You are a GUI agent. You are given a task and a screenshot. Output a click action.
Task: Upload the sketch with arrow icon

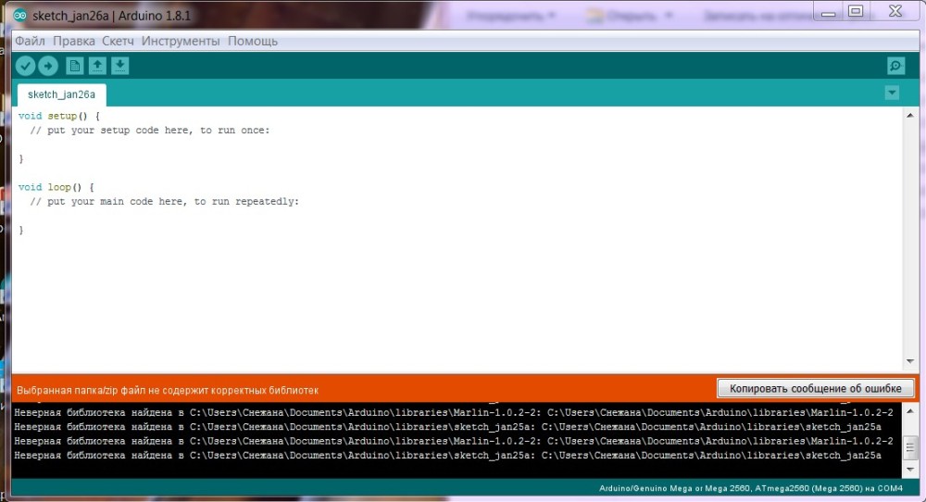(x=48, y=66)
